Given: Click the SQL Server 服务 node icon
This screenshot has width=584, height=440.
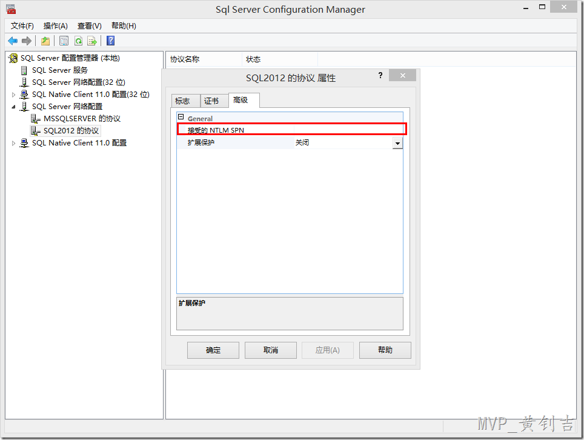Looking at the screenshot, I should coord(24,70).
